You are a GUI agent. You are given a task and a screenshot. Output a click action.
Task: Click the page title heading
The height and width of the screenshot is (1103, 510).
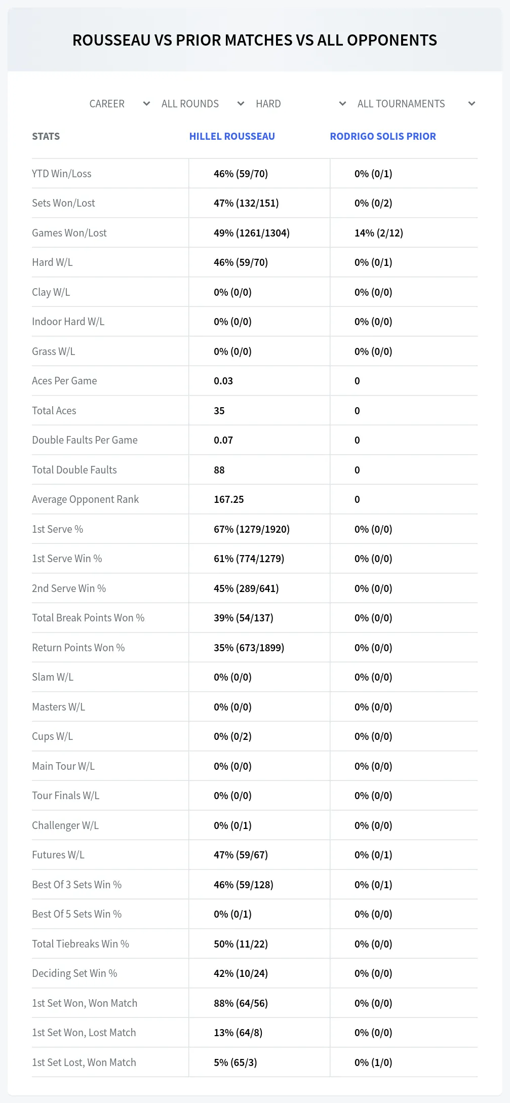pyautogui.click(x=255, y=40)
